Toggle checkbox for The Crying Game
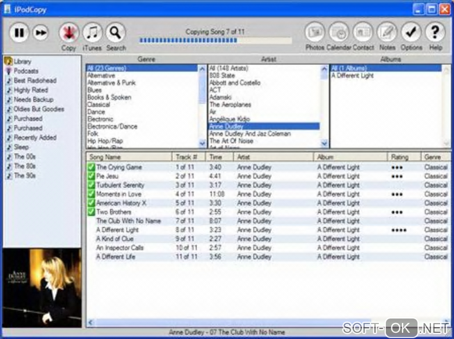454x339 pixels. click(91, 167)
